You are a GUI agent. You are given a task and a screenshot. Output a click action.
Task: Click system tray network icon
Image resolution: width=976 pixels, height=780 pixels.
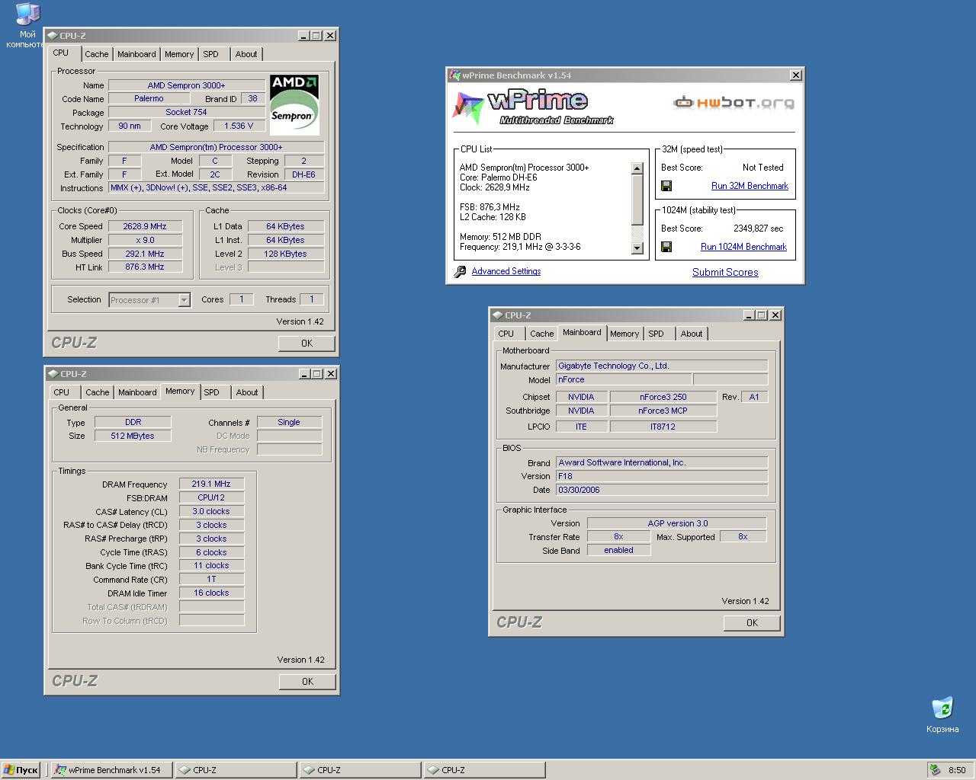934,770
